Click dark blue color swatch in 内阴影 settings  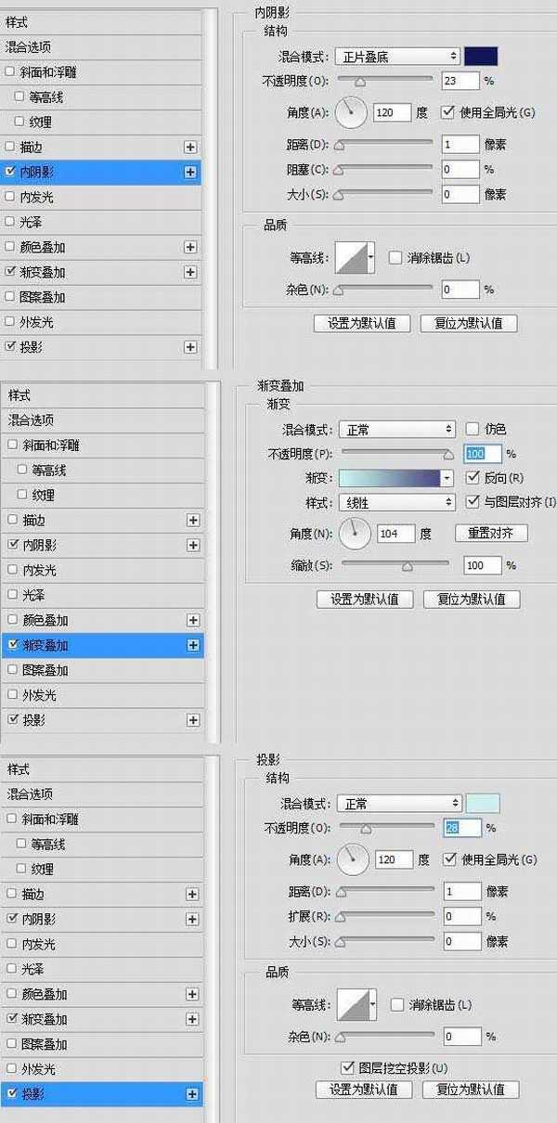[481, 57]
